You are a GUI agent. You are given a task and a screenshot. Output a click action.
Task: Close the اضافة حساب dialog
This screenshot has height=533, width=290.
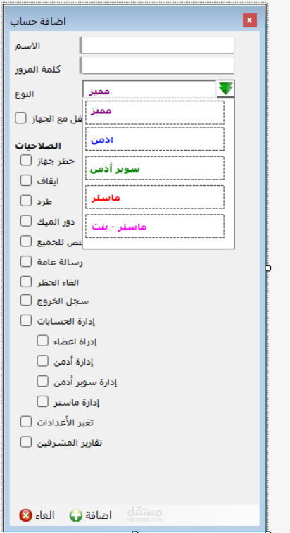(x=250, y=20)
